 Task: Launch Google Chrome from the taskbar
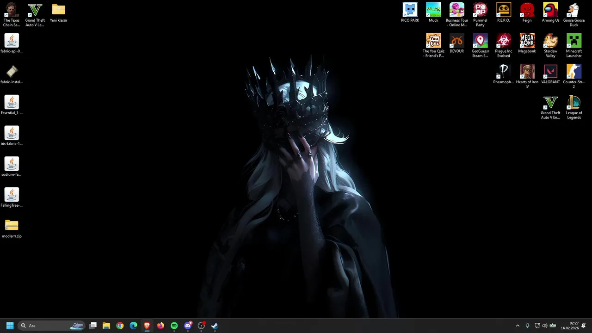pos(120,326)
